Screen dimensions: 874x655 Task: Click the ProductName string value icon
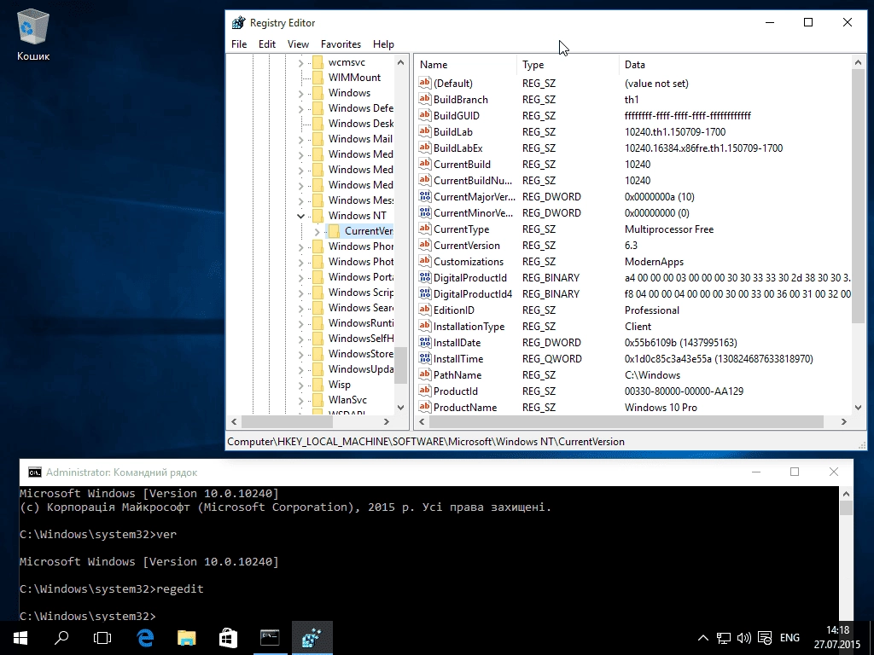(425, 407)
